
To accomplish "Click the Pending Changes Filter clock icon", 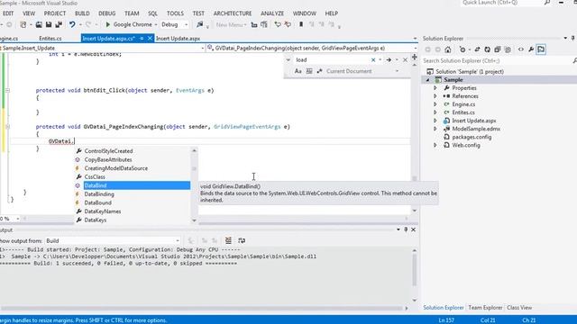I will click(x=463, y=49).
